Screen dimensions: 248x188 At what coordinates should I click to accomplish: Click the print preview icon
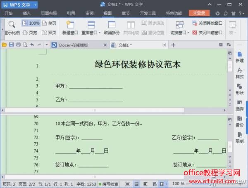point(25,45)
